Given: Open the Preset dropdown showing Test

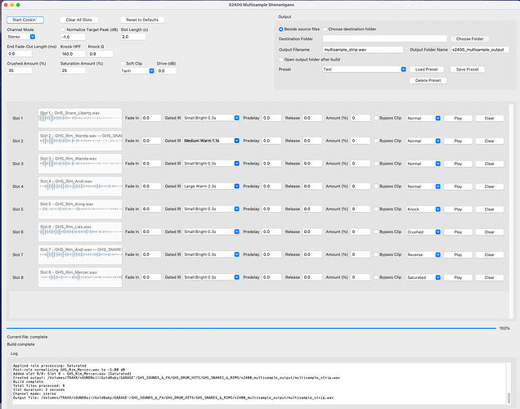Looking at the screenshot, I should point(365,70).
